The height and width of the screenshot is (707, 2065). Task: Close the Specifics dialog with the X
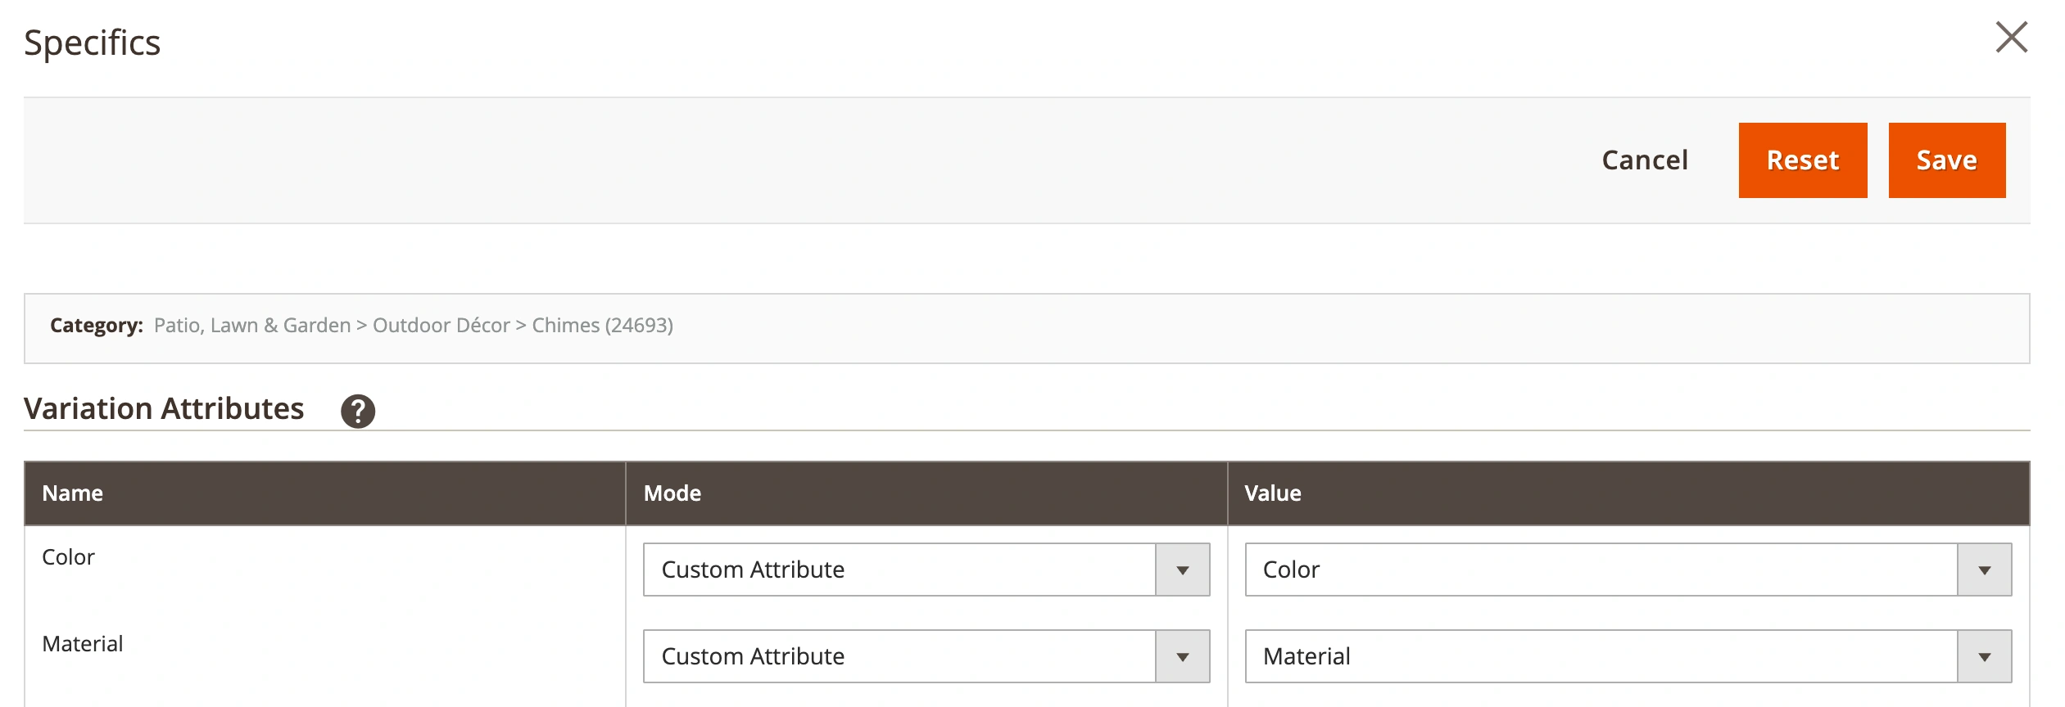2011,38
